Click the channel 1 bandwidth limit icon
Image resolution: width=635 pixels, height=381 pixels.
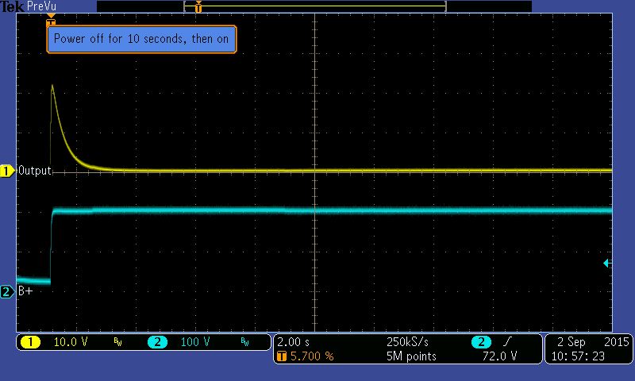tap(117, 342)
